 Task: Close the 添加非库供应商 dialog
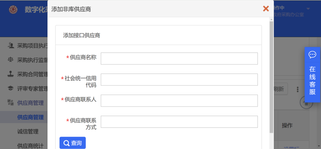[x=266, y=9]
